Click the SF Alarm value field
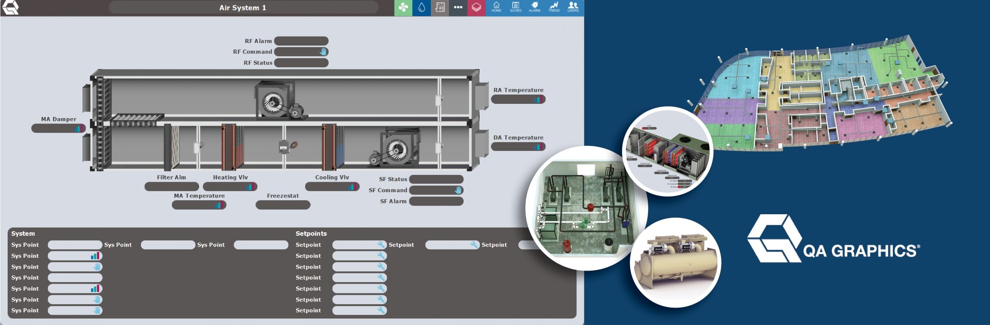 (436, 201)
